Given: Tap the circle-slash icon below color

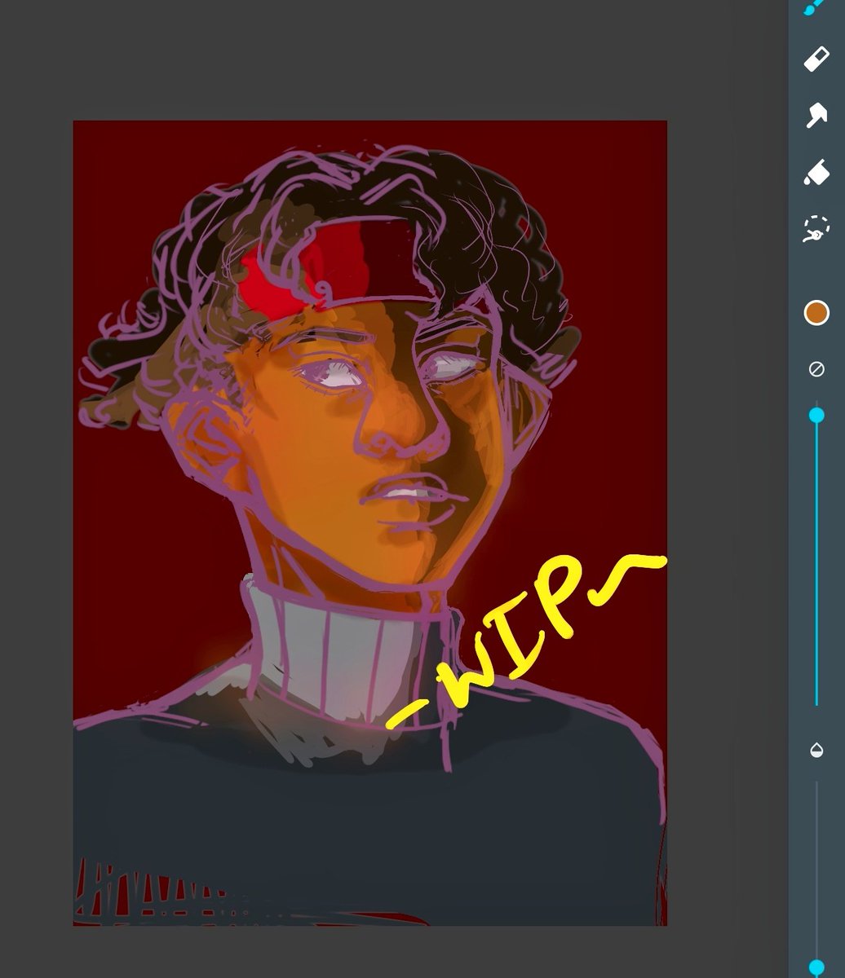Looking at the screenshot, I should point(816,369).
